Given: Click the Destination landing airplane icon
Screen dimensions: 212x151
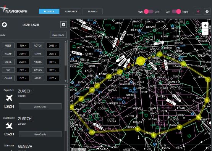Looking at the screenshot, I should 9,125.
